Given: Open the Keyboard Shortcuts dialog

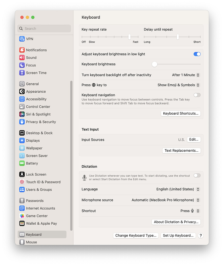Looking at the screenshot, I should pyautogui.click(x=180, y=113).
